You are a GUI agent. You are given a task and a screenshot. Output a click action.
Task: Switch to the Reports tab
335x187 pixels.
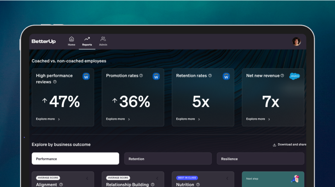[x=87, y=41]
